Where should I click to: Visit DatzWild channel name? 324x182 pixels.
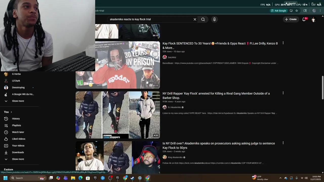(172, 57)
